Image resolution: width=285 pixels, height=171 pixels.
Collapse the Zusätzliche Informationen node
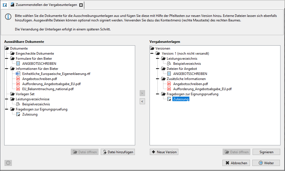[x=157, y=79]
